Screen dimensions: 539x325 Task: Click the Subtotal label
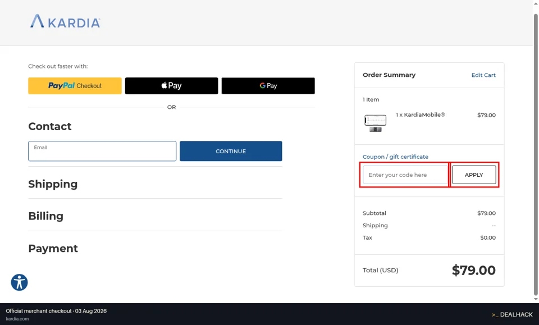click(374, 213)
